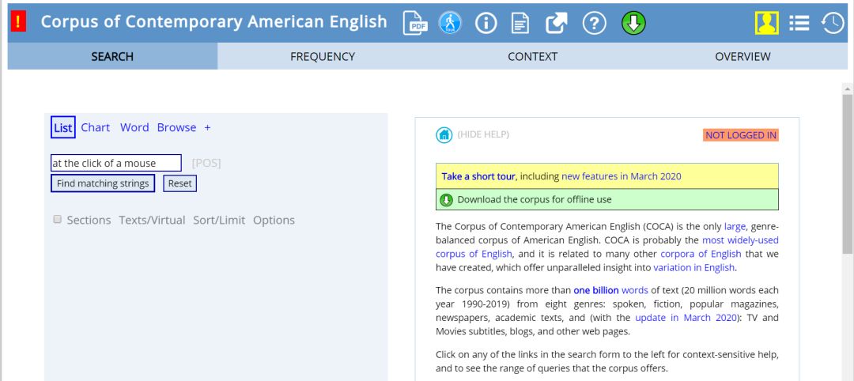The image size is (854, 381).
Task: Click the external link share icon
Action: point(557,23)
